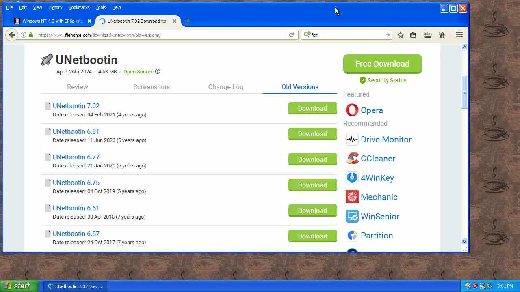Screen dimensions: 520x292
Task: Click the green padlock security icon
Action: (31, 35)
